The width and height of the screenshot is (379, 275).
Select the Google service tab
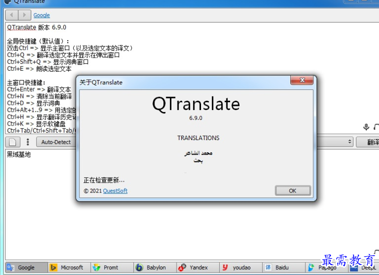(x=26, y=268)
